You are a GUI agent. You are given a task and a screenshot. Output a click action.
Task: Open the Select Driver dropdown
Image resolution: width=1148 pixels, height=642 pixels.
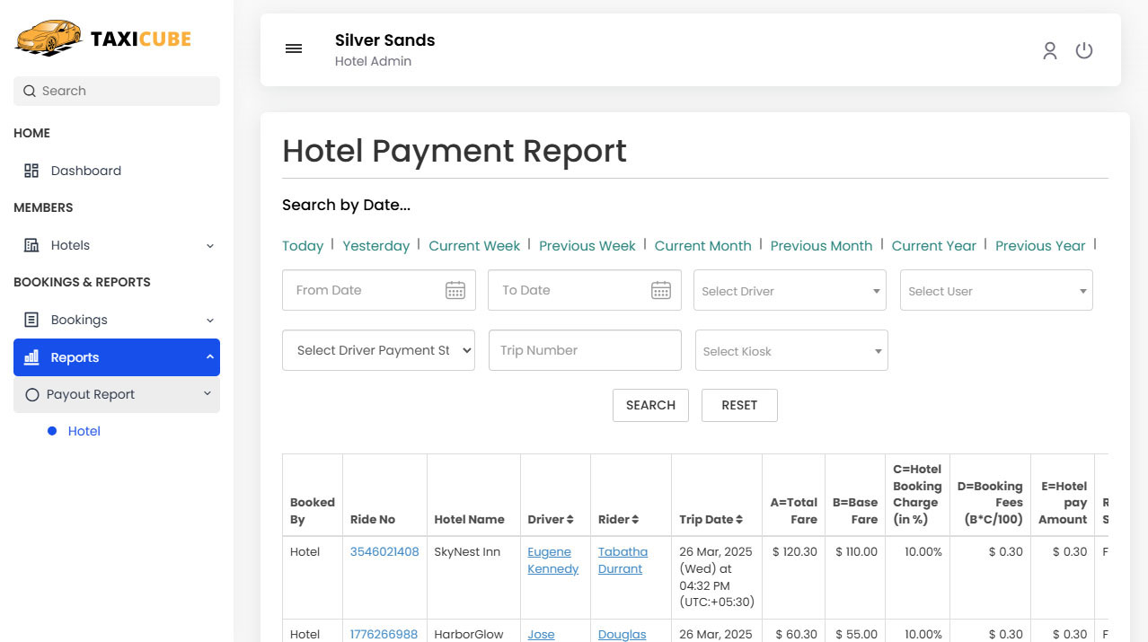coord(789,289)
